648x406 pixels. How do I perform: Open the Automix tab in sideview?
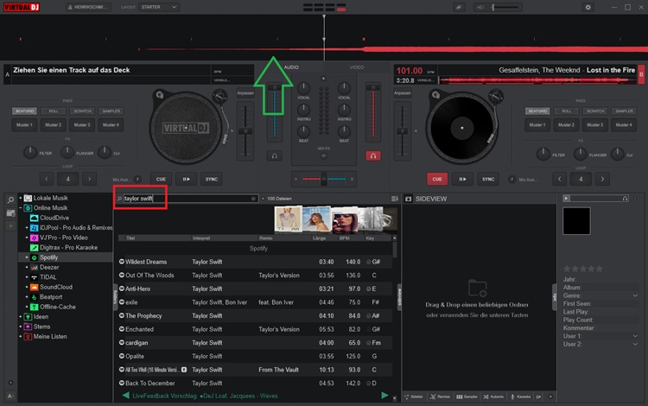(x=494, y=396)
